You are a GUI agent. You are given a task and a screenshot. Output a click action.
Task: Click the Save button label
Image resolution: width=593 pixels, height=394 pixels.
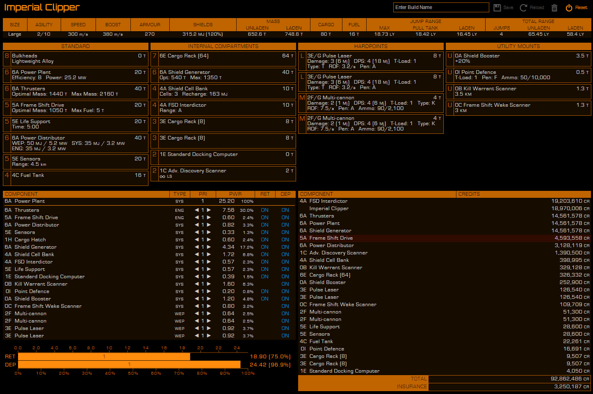tap(508, 7)
